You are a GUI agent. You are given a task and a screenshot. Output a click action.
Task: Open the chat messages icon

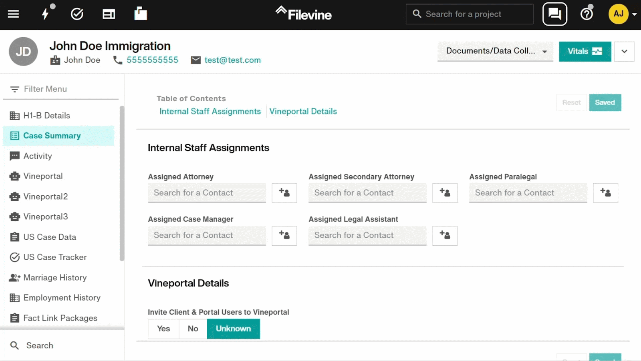554,14
